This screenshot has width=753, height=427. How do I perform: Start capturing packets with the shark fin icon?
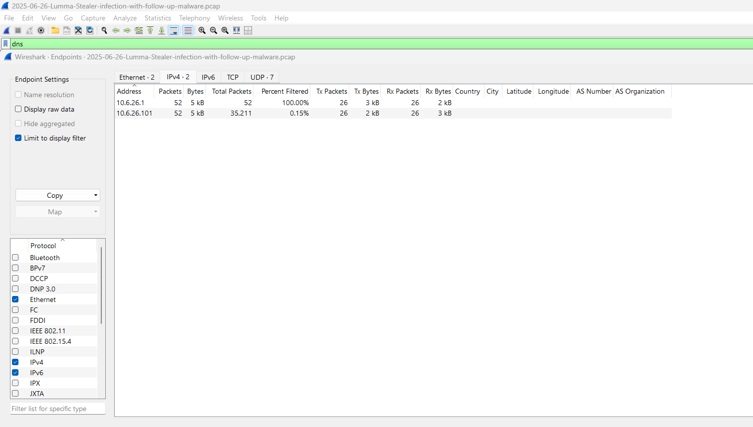pyautogui.click(x=7, y=30)
